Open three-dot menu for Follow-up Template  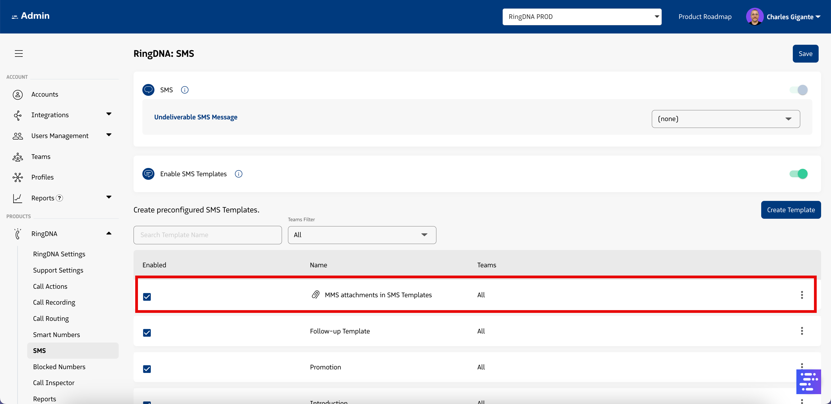click(x=802, y=331)
